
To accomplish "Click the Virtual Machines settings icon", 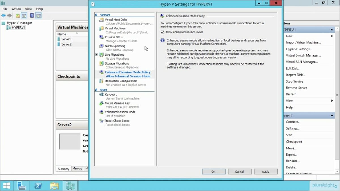I will pyautogui.click(x=102, y=29).
